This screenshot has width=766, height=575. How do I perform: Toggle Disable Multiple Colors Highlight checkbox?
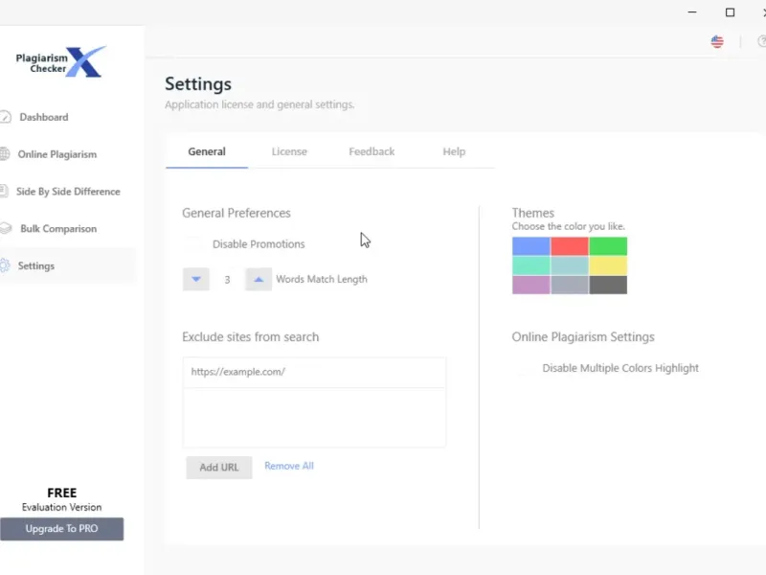(524, 368)
